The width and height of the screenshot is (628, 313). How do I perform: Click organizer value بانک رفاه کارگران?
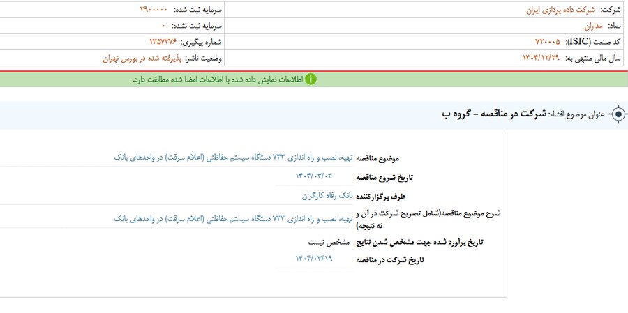(x=328, y=196)
